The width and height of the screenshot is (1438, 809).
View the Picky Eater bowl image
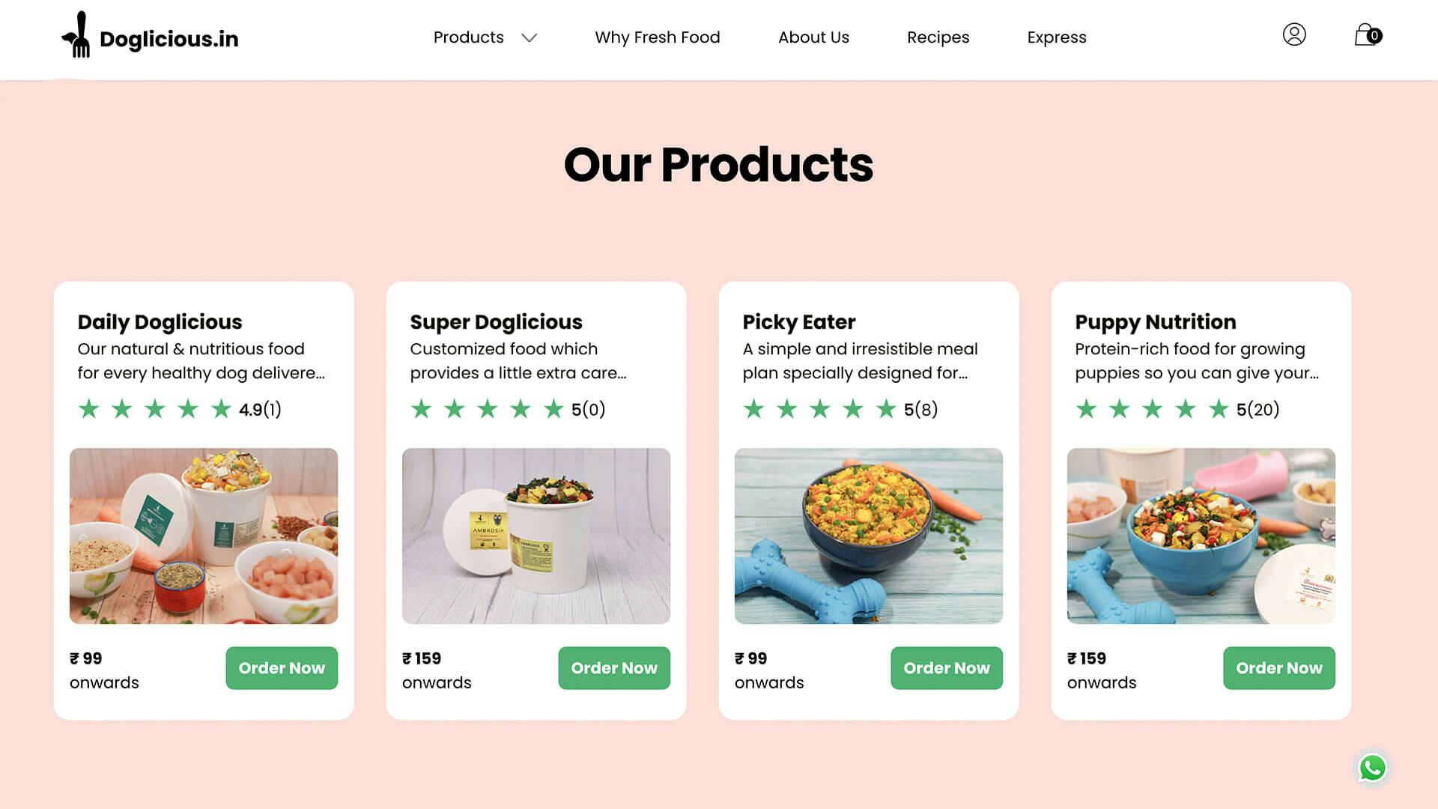(x=869, y=536)
